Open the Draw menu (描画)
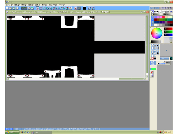Image resolution: width=179 pixels, height=134 pixels. (31, 5)
